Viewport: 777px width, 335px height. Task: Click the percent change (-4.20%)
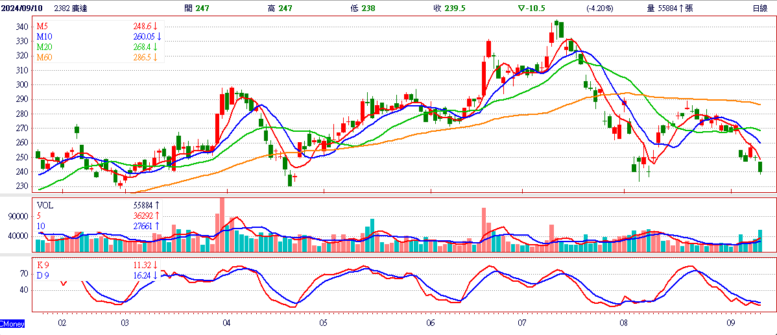pyautogui.click(x=599, y=8)
